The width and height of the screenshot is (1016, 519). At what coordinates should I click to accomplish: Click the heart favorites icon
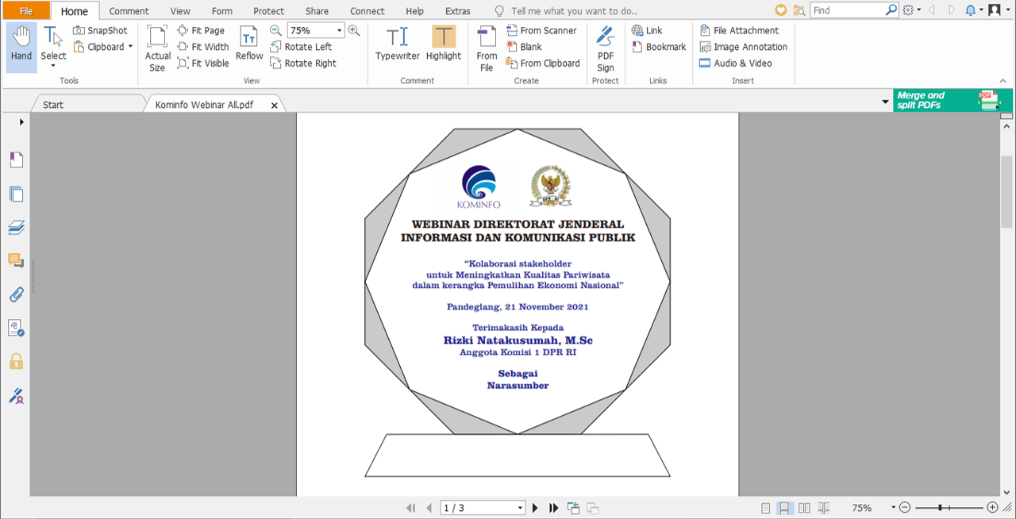point(780,10)
